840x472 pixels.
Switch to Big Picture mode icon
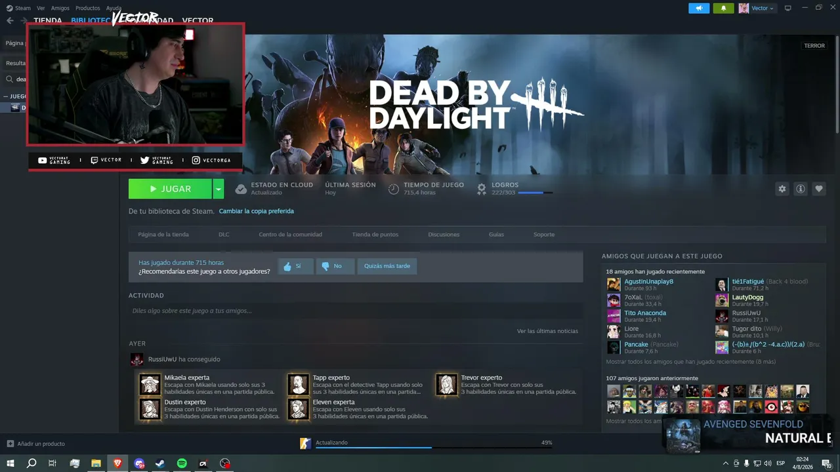click(x=788, y=8)
